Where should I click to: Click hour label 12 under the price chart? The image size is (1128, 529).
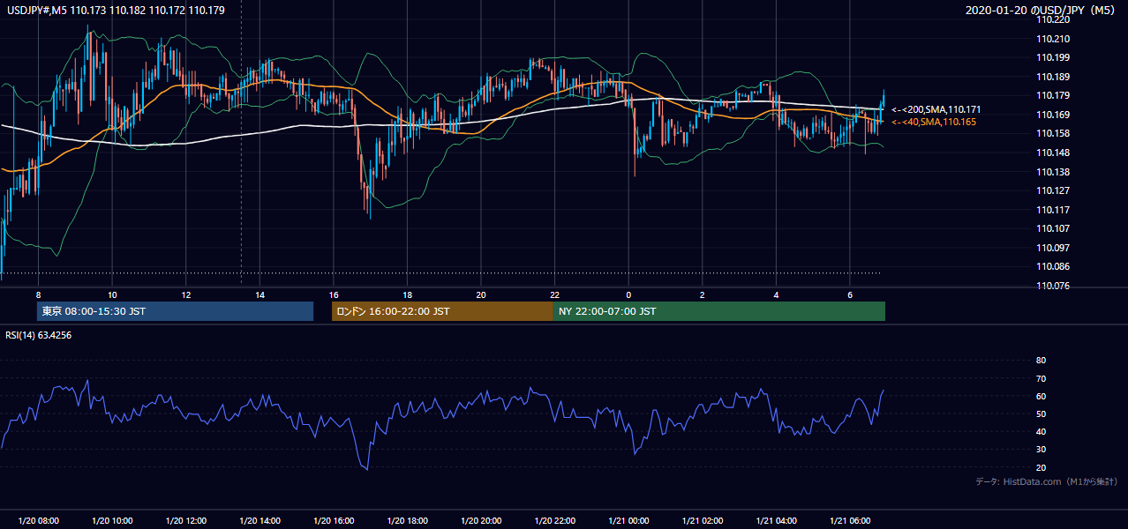185,294
